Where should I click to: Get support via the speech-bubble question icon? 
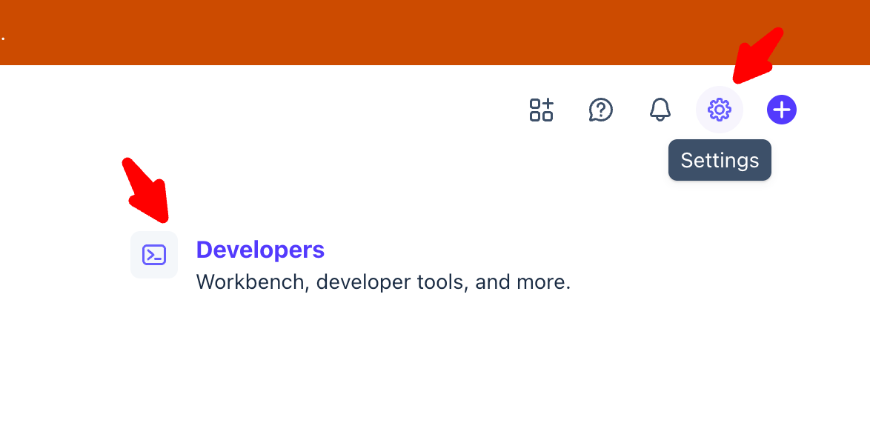coord(600,110)
